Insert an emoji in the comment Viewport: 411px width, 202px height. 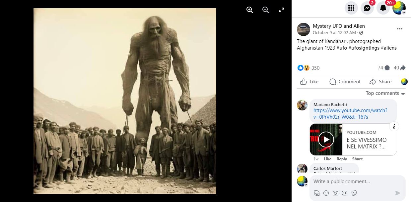click(x=326, y=193)
